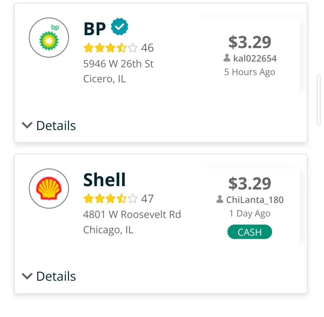
Task: Click the Shell $3.29 price
Action: (250, 184)
